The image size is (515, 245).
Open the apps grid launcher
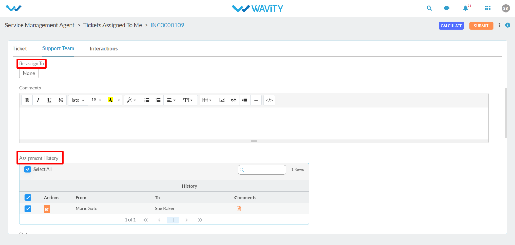(488, 8)
